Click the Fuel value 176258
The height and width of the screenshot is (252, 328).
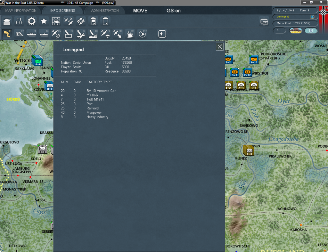point(126,63)
